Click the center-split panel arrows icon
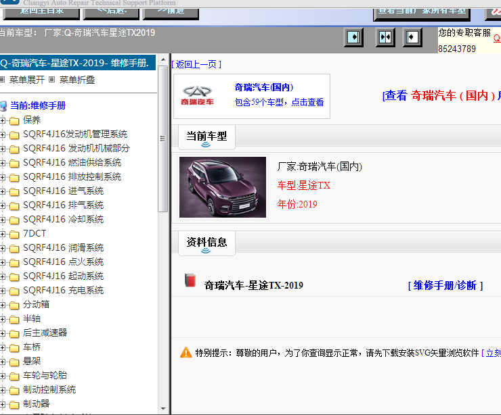 [385, 37]
